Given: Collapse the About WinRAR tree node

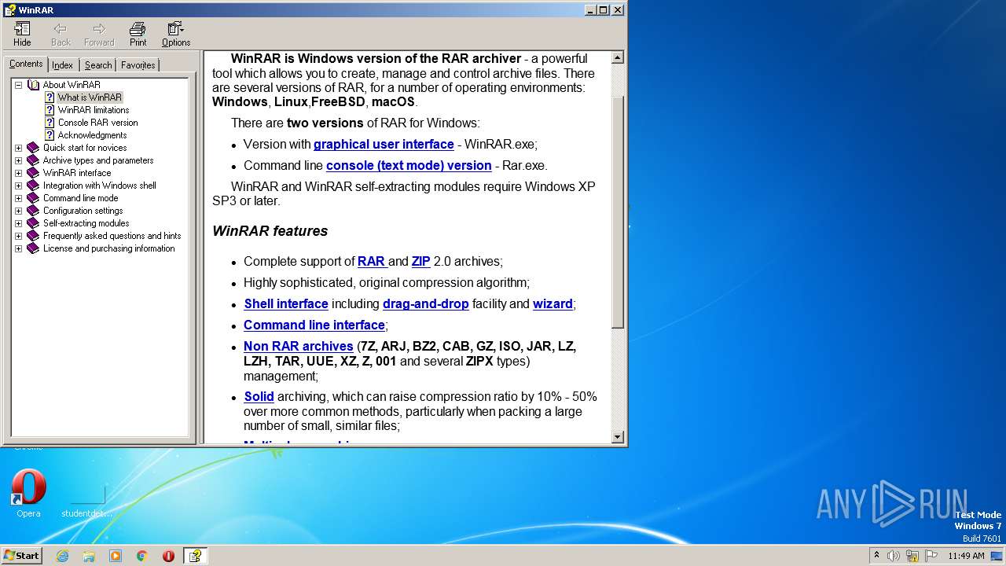Looking at the screenshot, I should (x=18, y=85).
